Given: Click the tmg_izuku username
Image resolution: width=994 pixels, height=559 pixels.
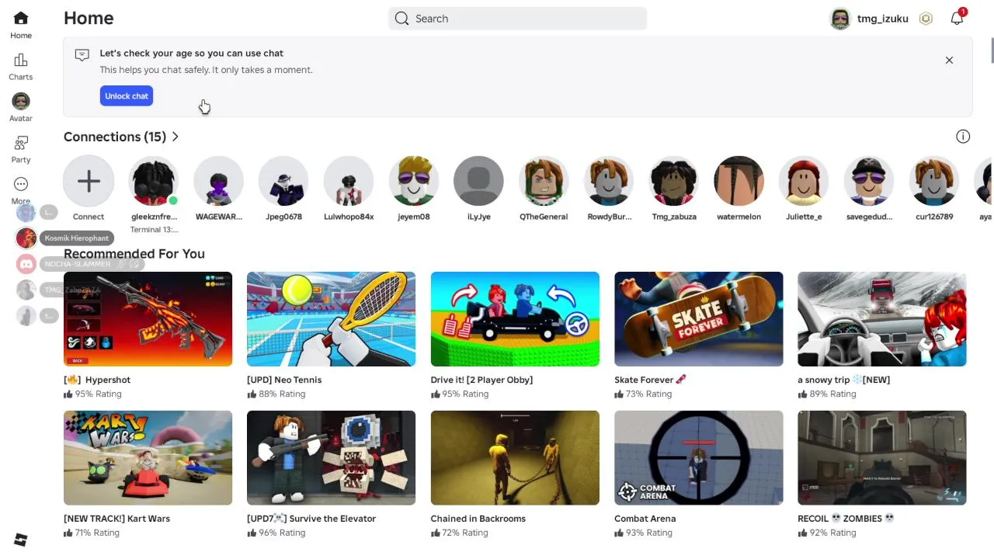Looking at the screenshot, I should (882, 19).
